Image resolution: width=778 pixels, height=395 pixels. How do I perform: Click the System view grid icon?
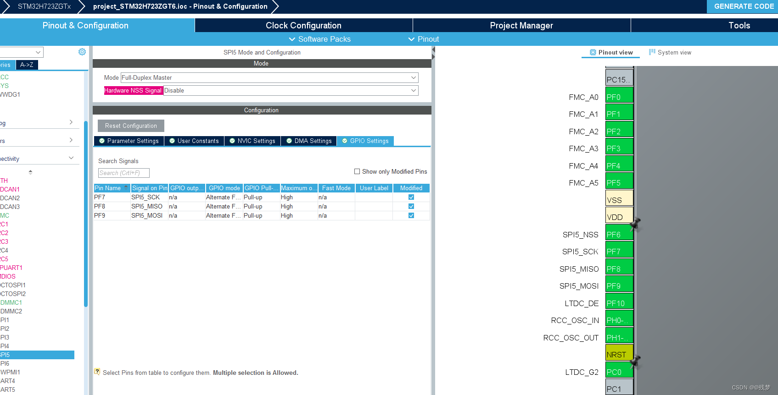(x=652, y=52)
